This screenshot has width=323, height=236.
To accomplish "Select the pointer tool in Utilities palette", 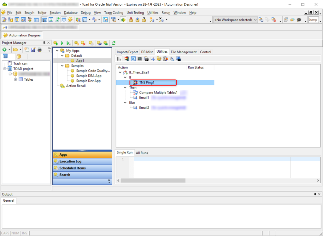I will tap(119, 59).
